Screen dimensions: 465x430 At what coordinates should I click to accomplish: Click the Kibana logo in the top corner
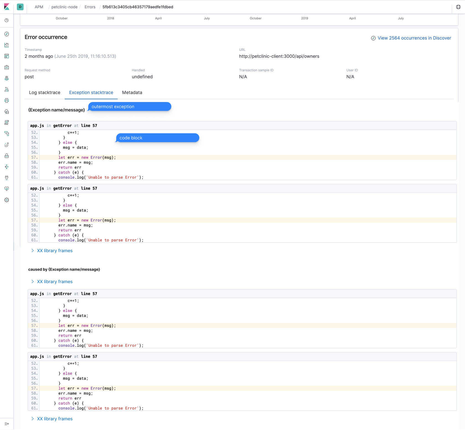pos(7,7)
